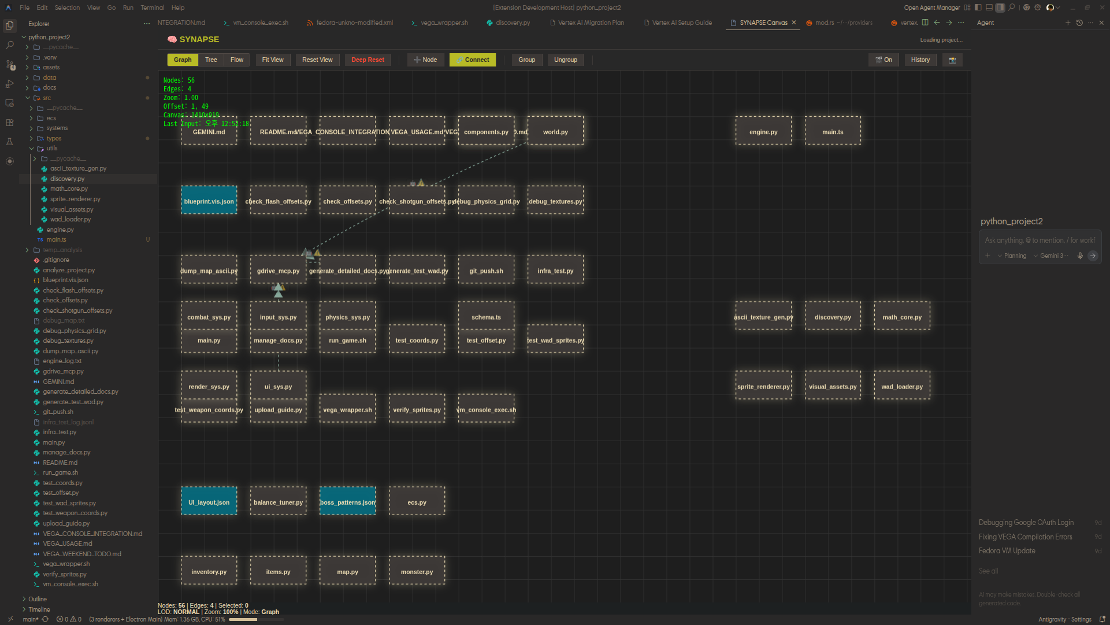Open the Testing flask icon
This screenshot has width=1110, height=625.
[x=10, y=142]
